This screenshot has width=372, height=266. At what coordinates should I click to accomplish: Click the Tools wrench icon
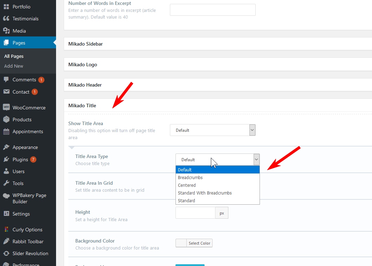[x=6, y=183]
